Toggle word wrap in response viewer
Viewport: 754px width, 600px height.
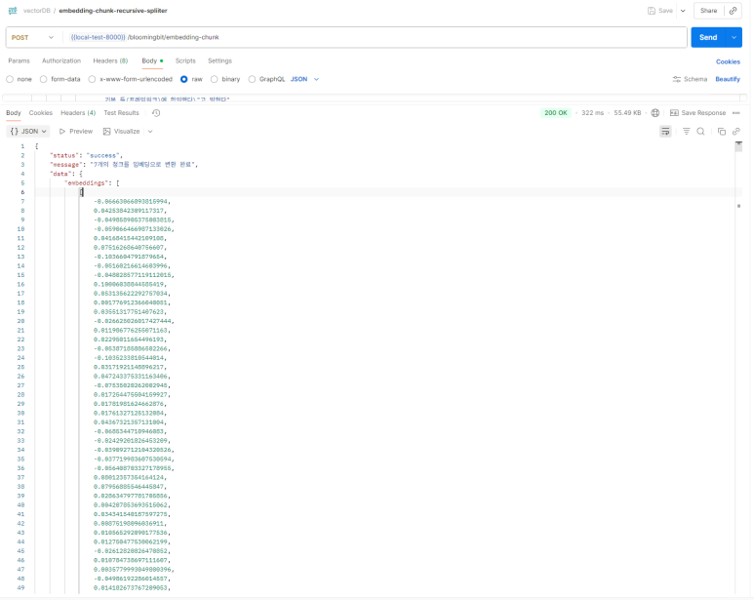(x=665, y=132)
